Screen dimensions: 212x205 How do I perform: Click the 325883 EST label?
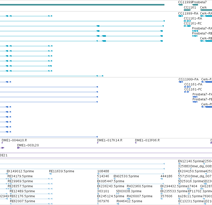tap(184, 166)
